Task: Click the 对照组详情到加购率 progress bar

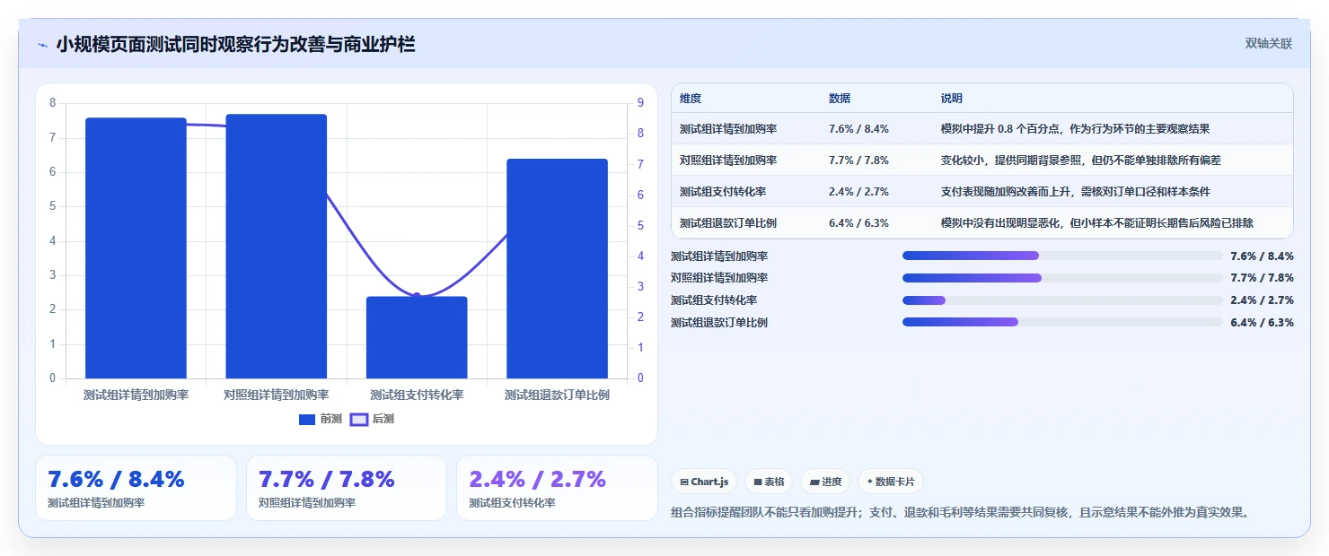Action: coord(1062,278)
